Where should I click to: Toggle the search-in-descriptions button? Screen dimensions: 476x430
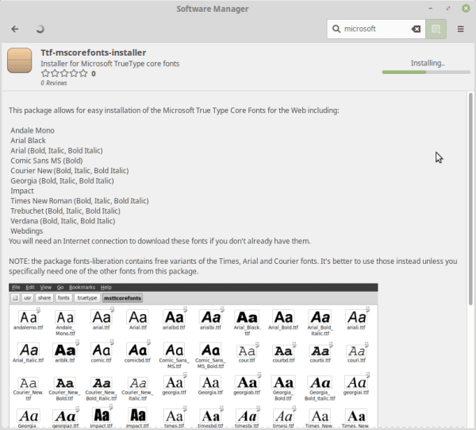point(436,29)
